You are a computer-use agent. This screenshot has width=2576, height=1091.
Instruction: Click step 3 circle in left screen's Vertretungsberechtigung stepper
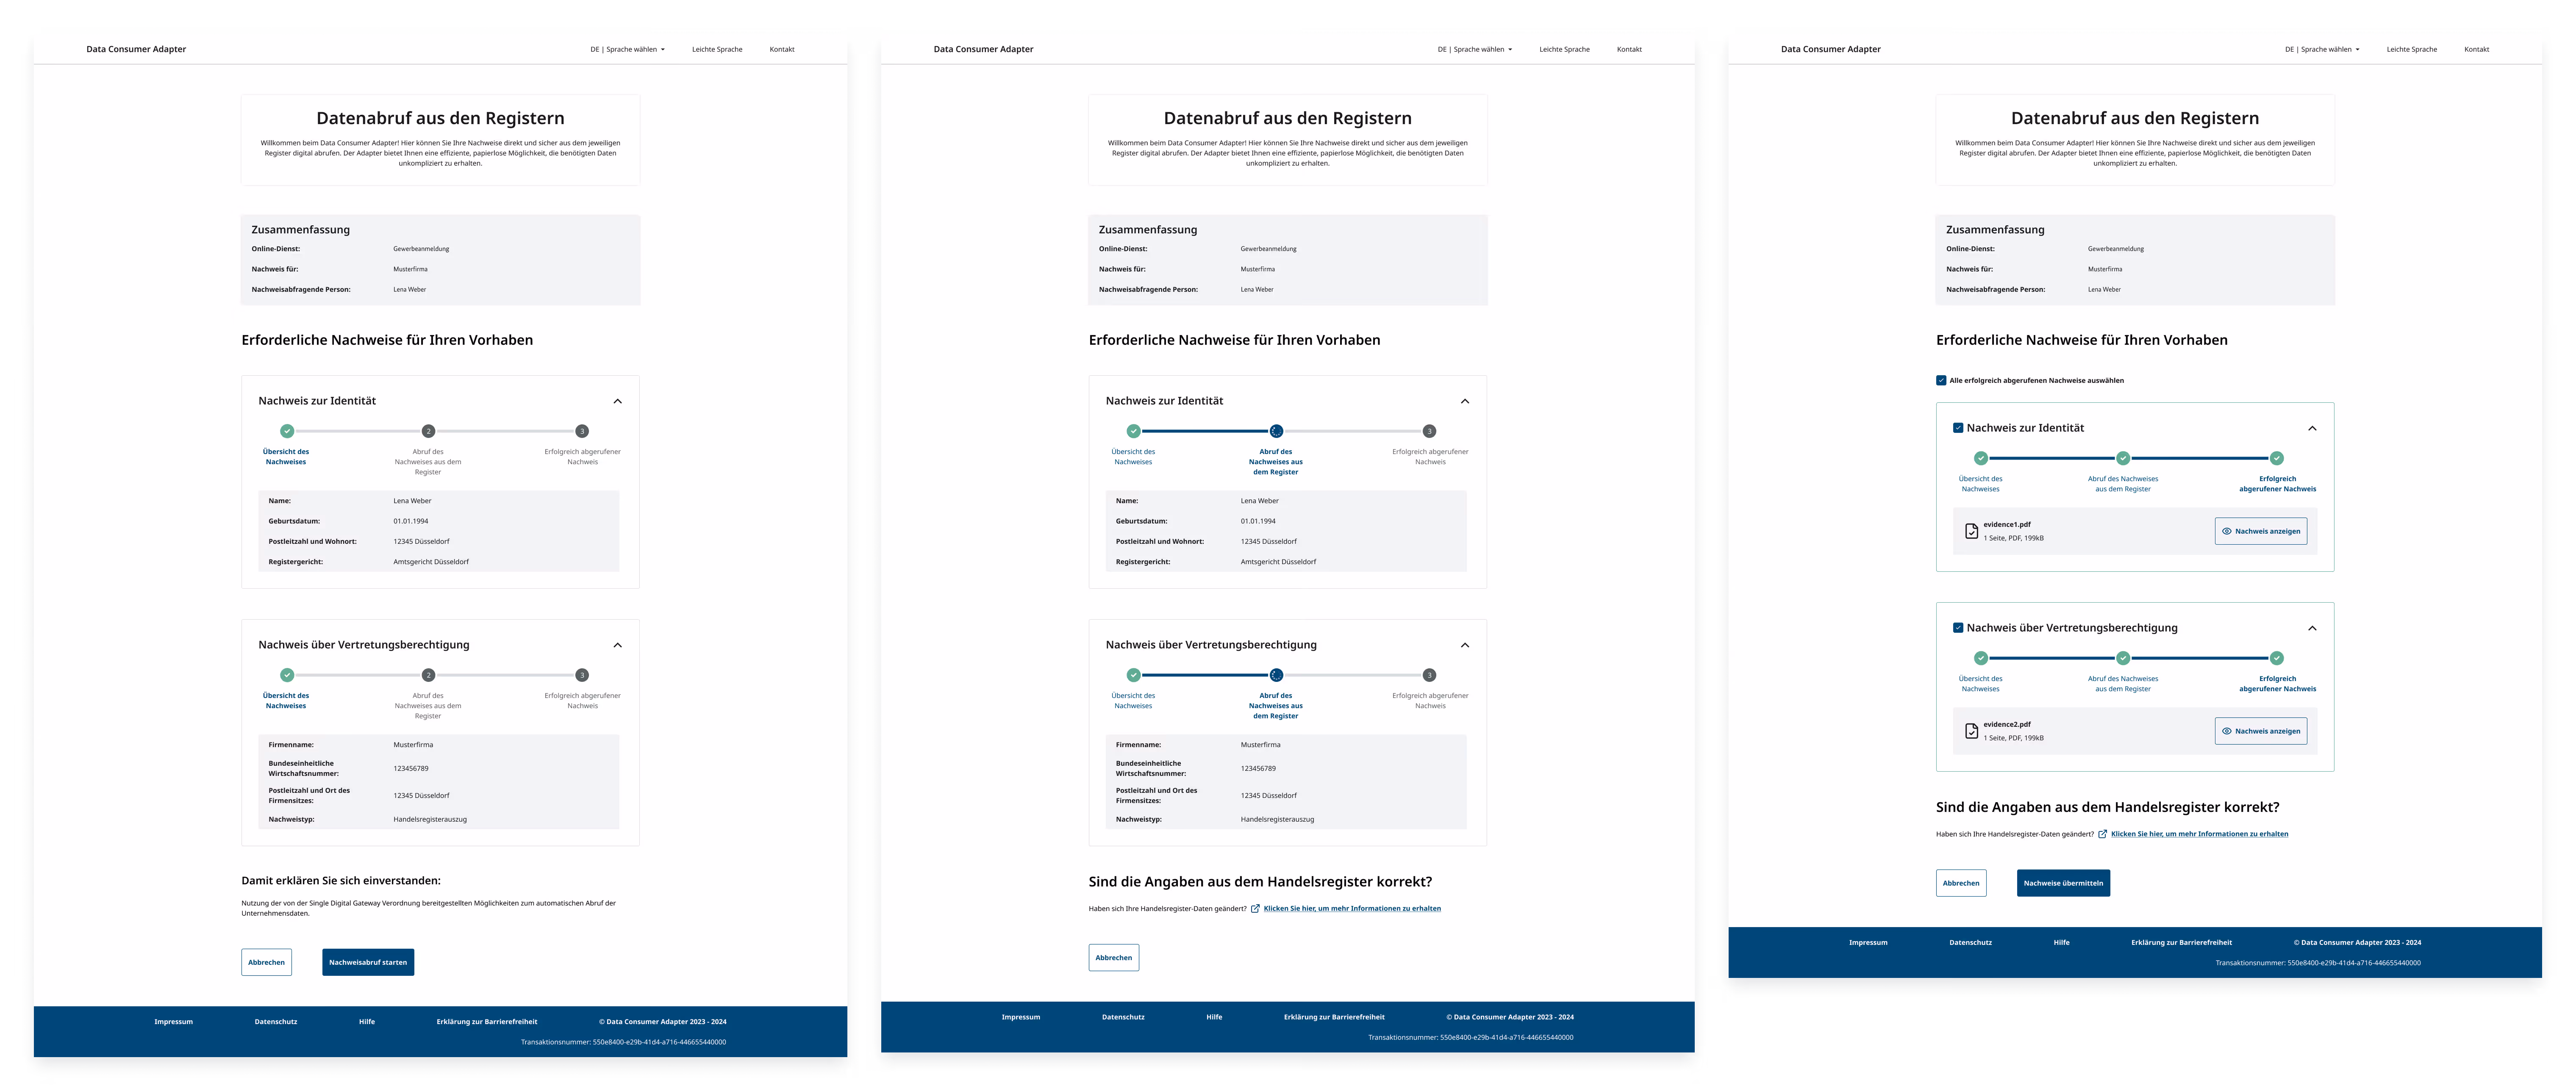pos(582,675)
